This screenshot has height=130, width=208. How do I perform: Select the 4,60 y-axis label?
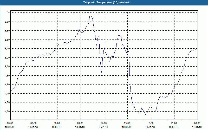tap(7, 84)
